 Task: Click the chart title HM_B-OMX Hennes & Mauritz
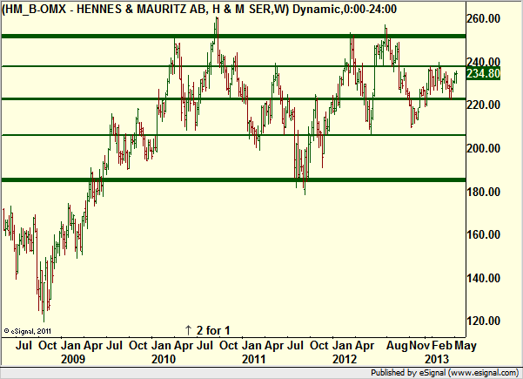pos(199,9)
